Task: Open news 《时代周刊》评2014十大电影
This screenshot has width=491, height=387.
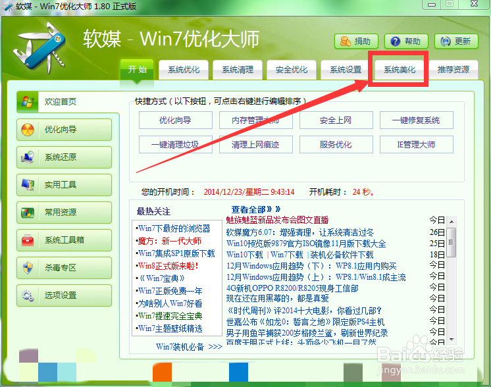Action: tap(303, 311)
